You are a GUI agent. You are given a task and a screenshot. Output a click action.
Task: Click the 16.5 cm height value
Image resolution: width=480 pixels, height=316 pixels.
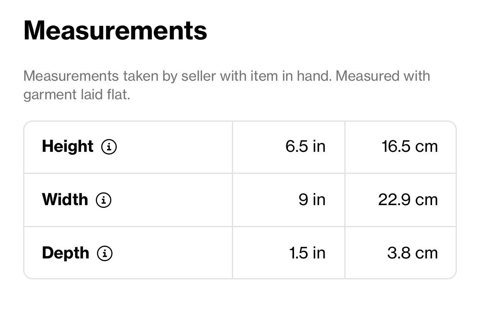[410, 146]
